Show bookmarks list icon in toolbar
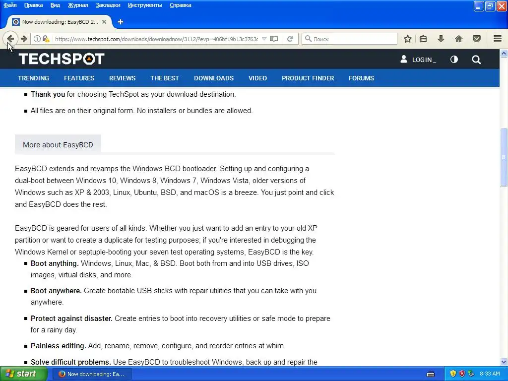 pyautogui.click(x=423, y=39)
